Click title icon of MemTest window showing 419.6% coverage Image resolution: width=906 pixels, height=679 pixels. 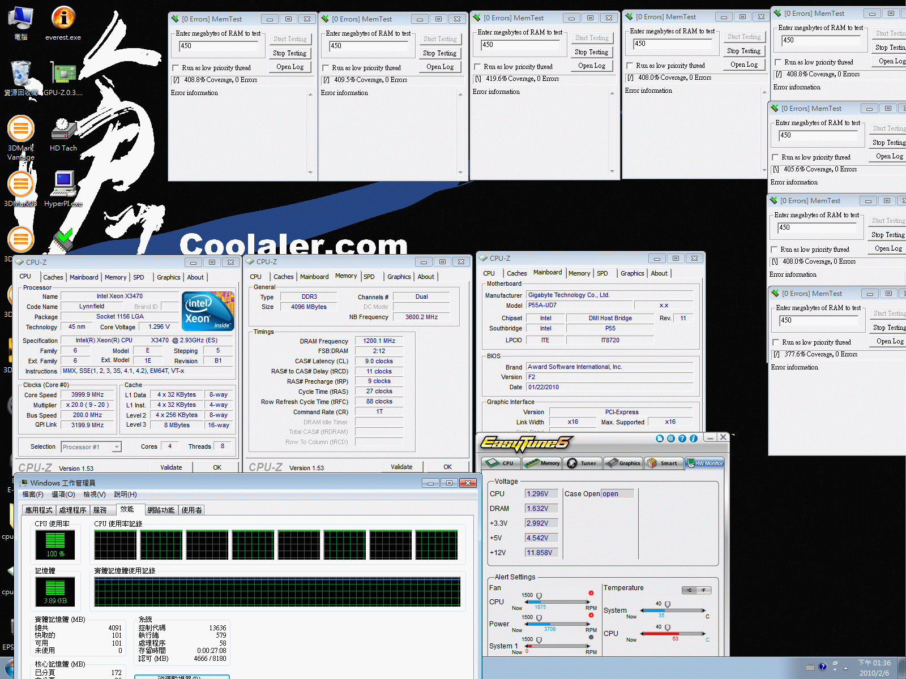(477, 18)
